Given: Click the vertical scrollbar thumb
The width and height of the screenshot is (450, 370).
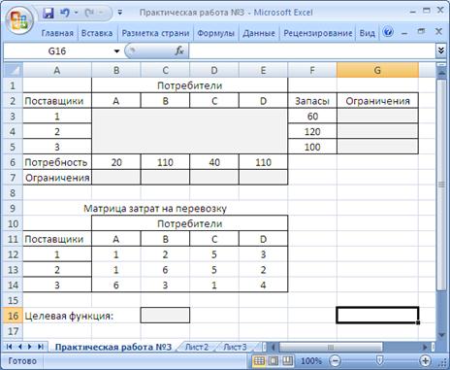Looking at the screenshot, I should point(441,185).
